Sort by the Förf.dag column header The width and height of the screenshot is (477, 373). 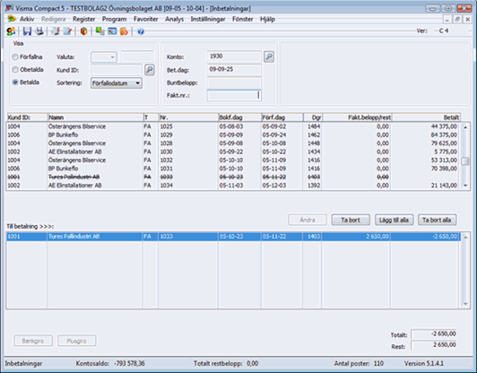282,117
